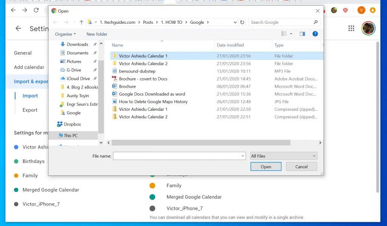Click the 1. HOW TO breadcrumb segment
Viewport: 387px width, 226px height.
pyautogui.click(x=172, y=22)
